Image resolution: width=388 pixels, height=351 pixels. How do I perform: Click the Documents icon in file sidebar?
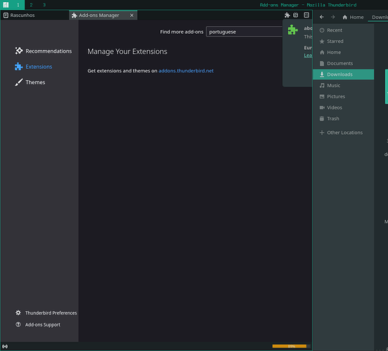322,63
